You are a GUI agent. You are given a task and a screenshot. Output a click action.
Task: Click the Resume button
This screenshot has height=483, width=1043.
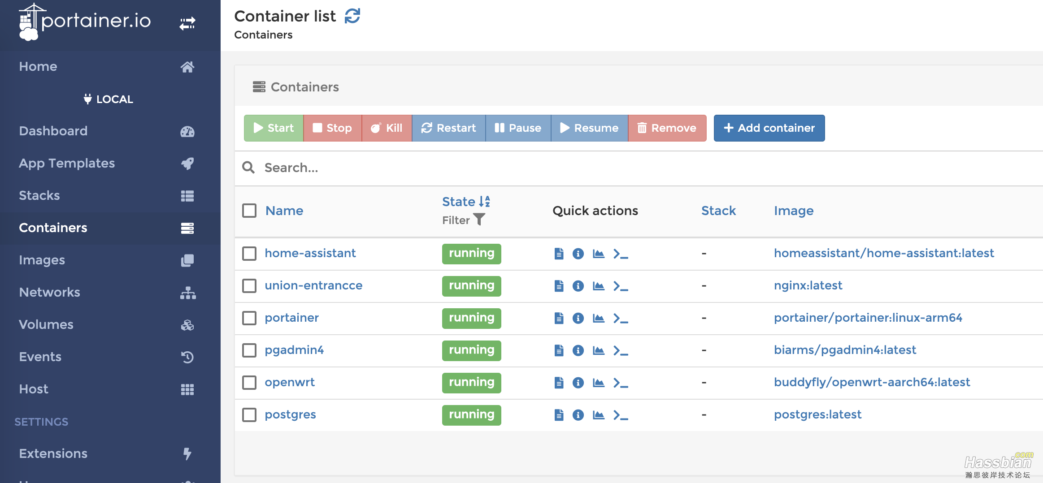tap(589, 128)
